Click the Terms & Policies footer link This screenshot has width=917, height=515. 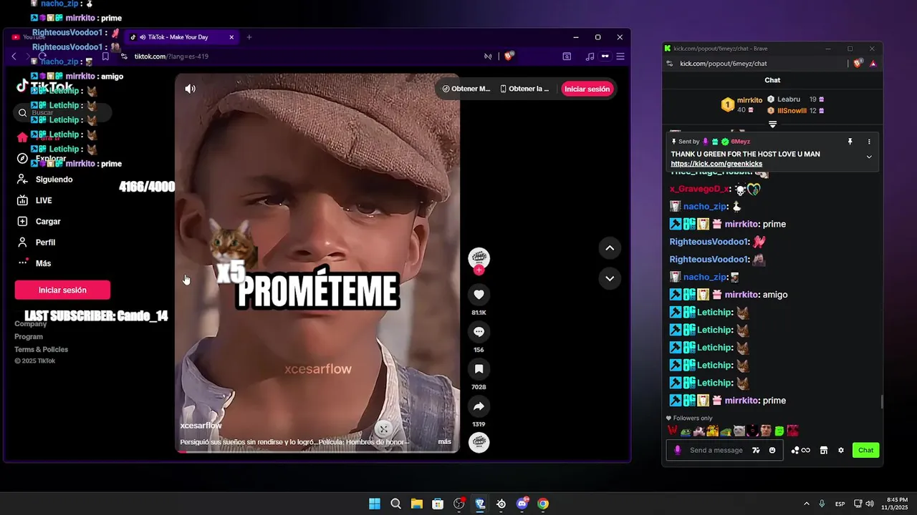pyautogui.click(x=41, y=350)
